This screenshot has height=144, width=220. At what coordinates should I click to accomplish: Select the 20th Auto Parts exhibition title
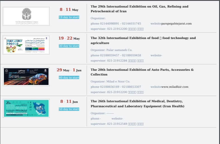(x=142, y=72)
